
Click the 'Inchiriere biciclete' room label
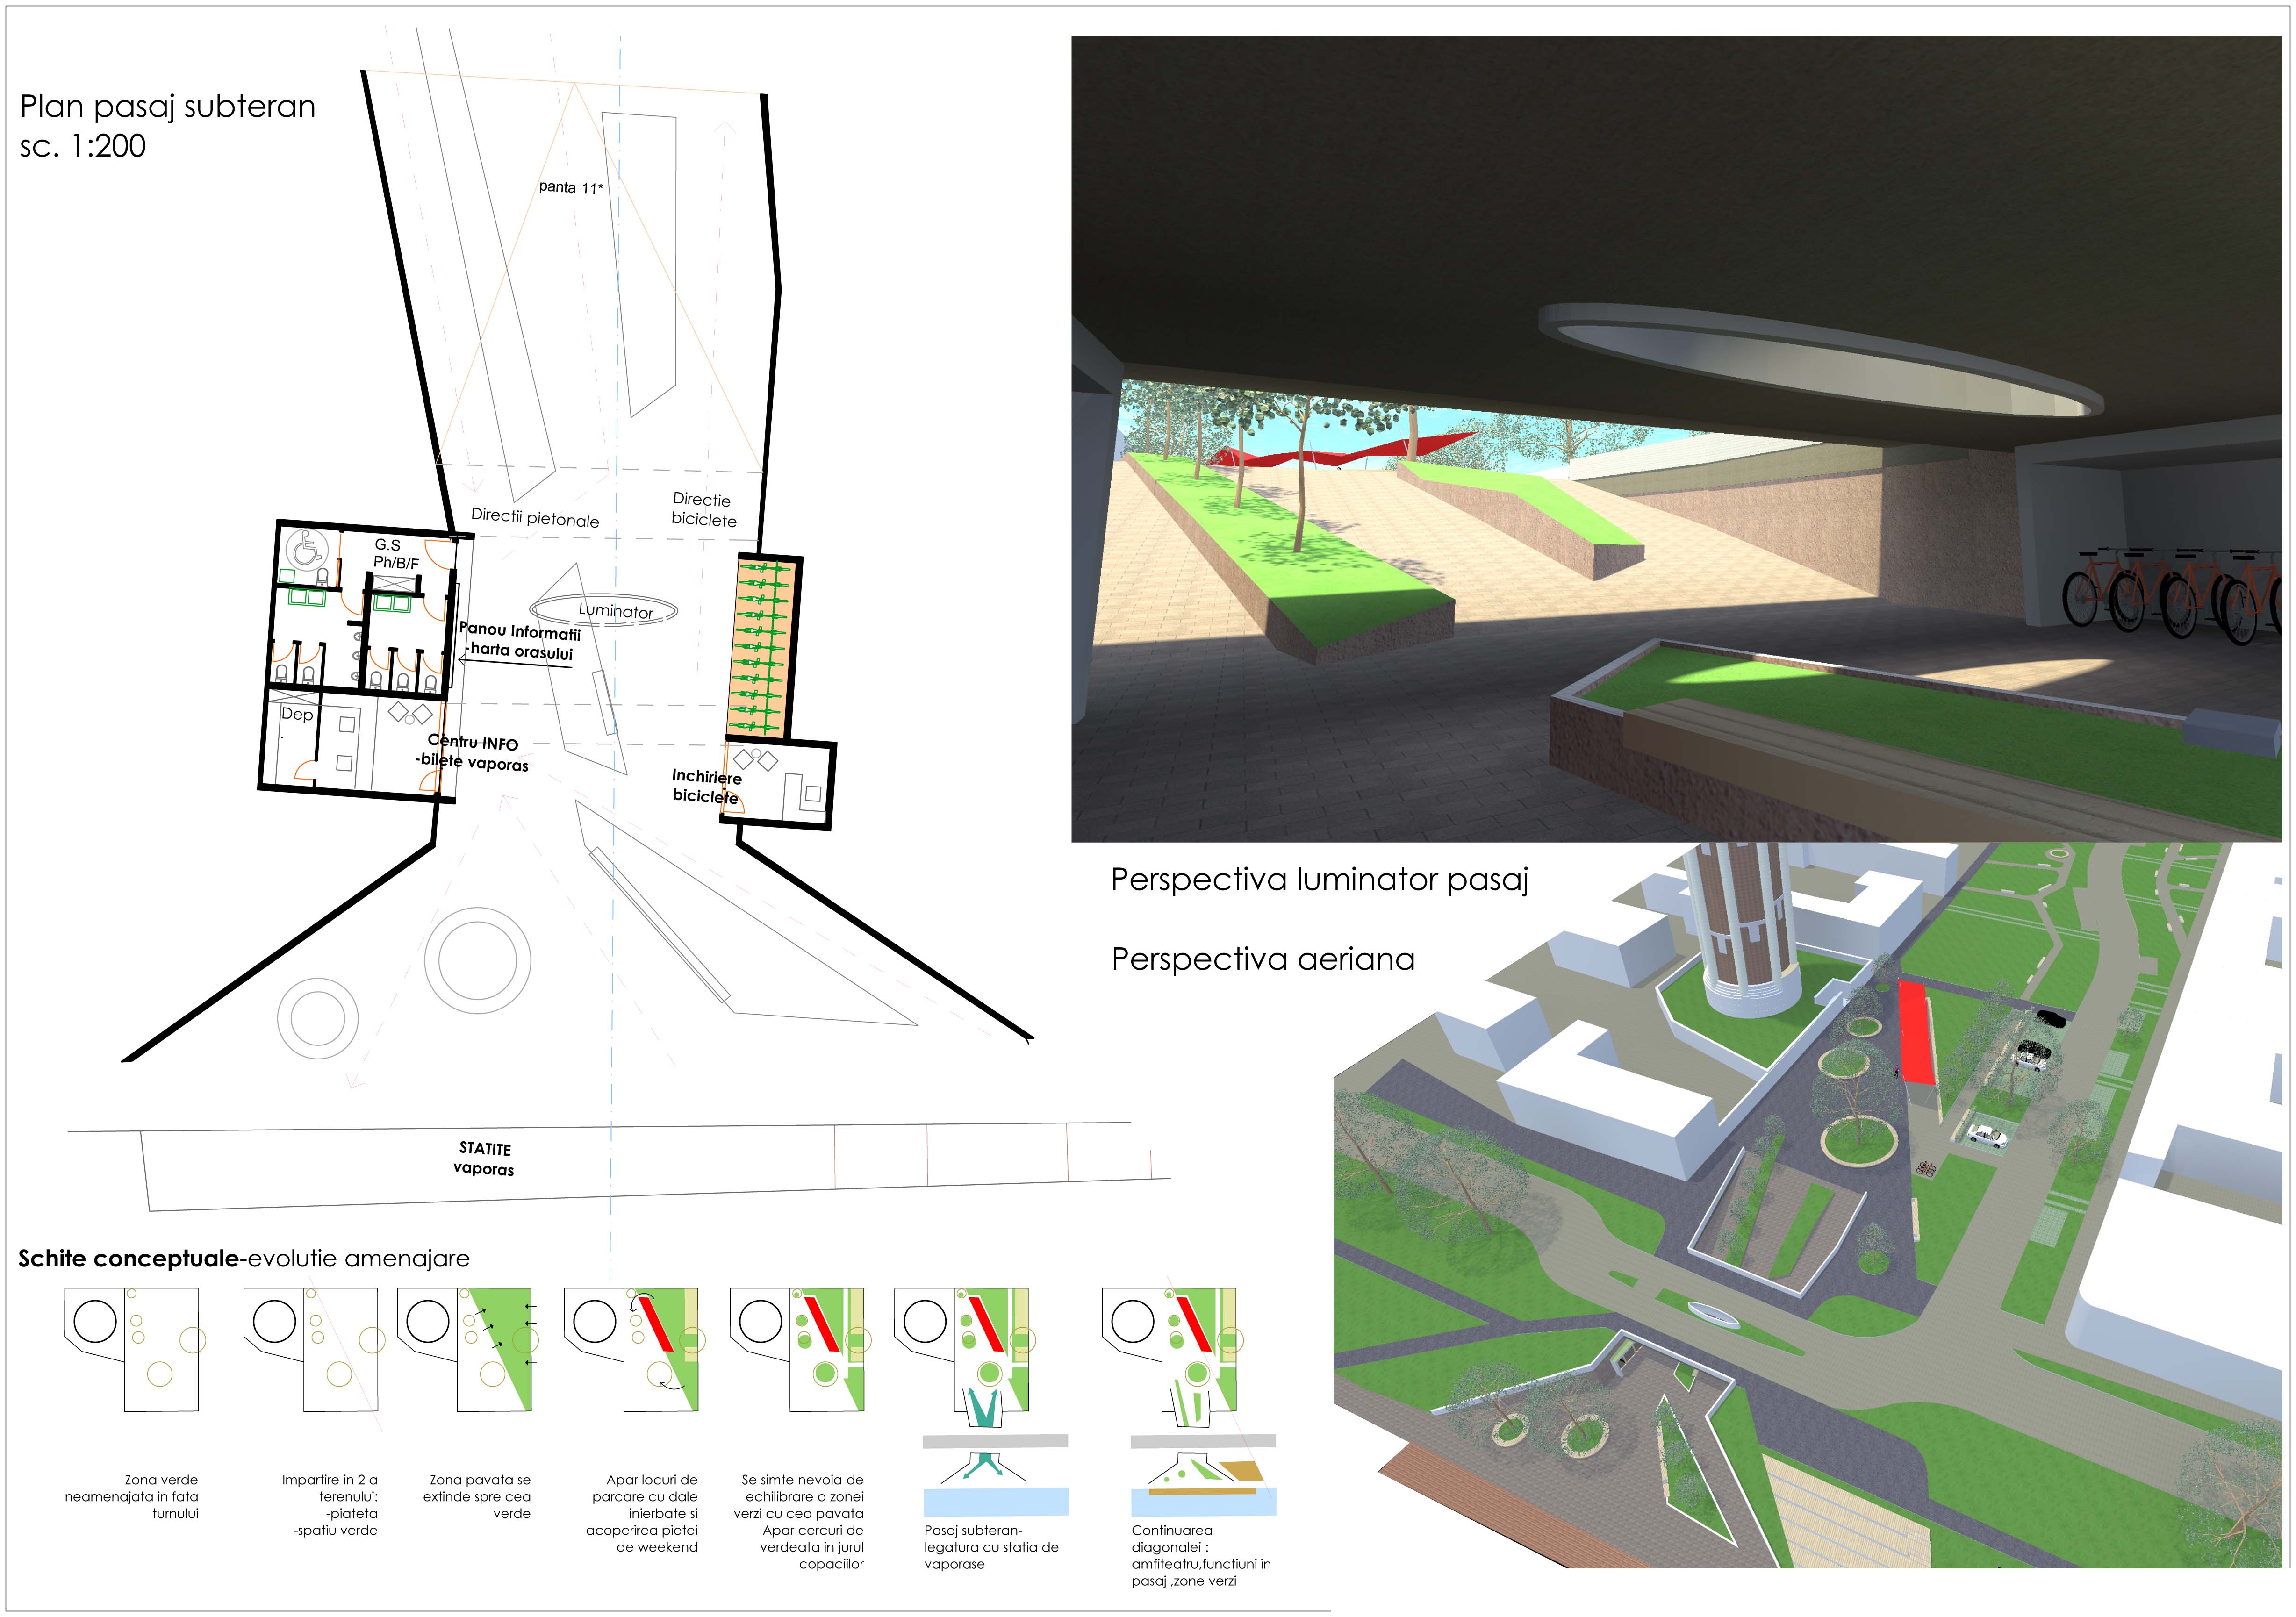point(706,786)
